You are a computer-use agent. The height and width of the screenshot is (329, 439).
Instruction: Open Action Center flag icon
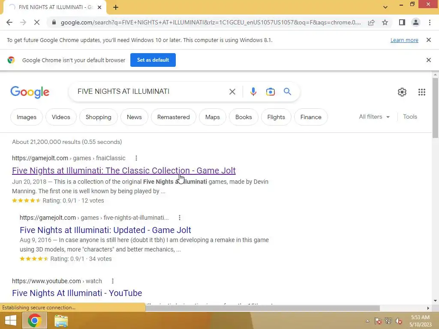point(378,321)
